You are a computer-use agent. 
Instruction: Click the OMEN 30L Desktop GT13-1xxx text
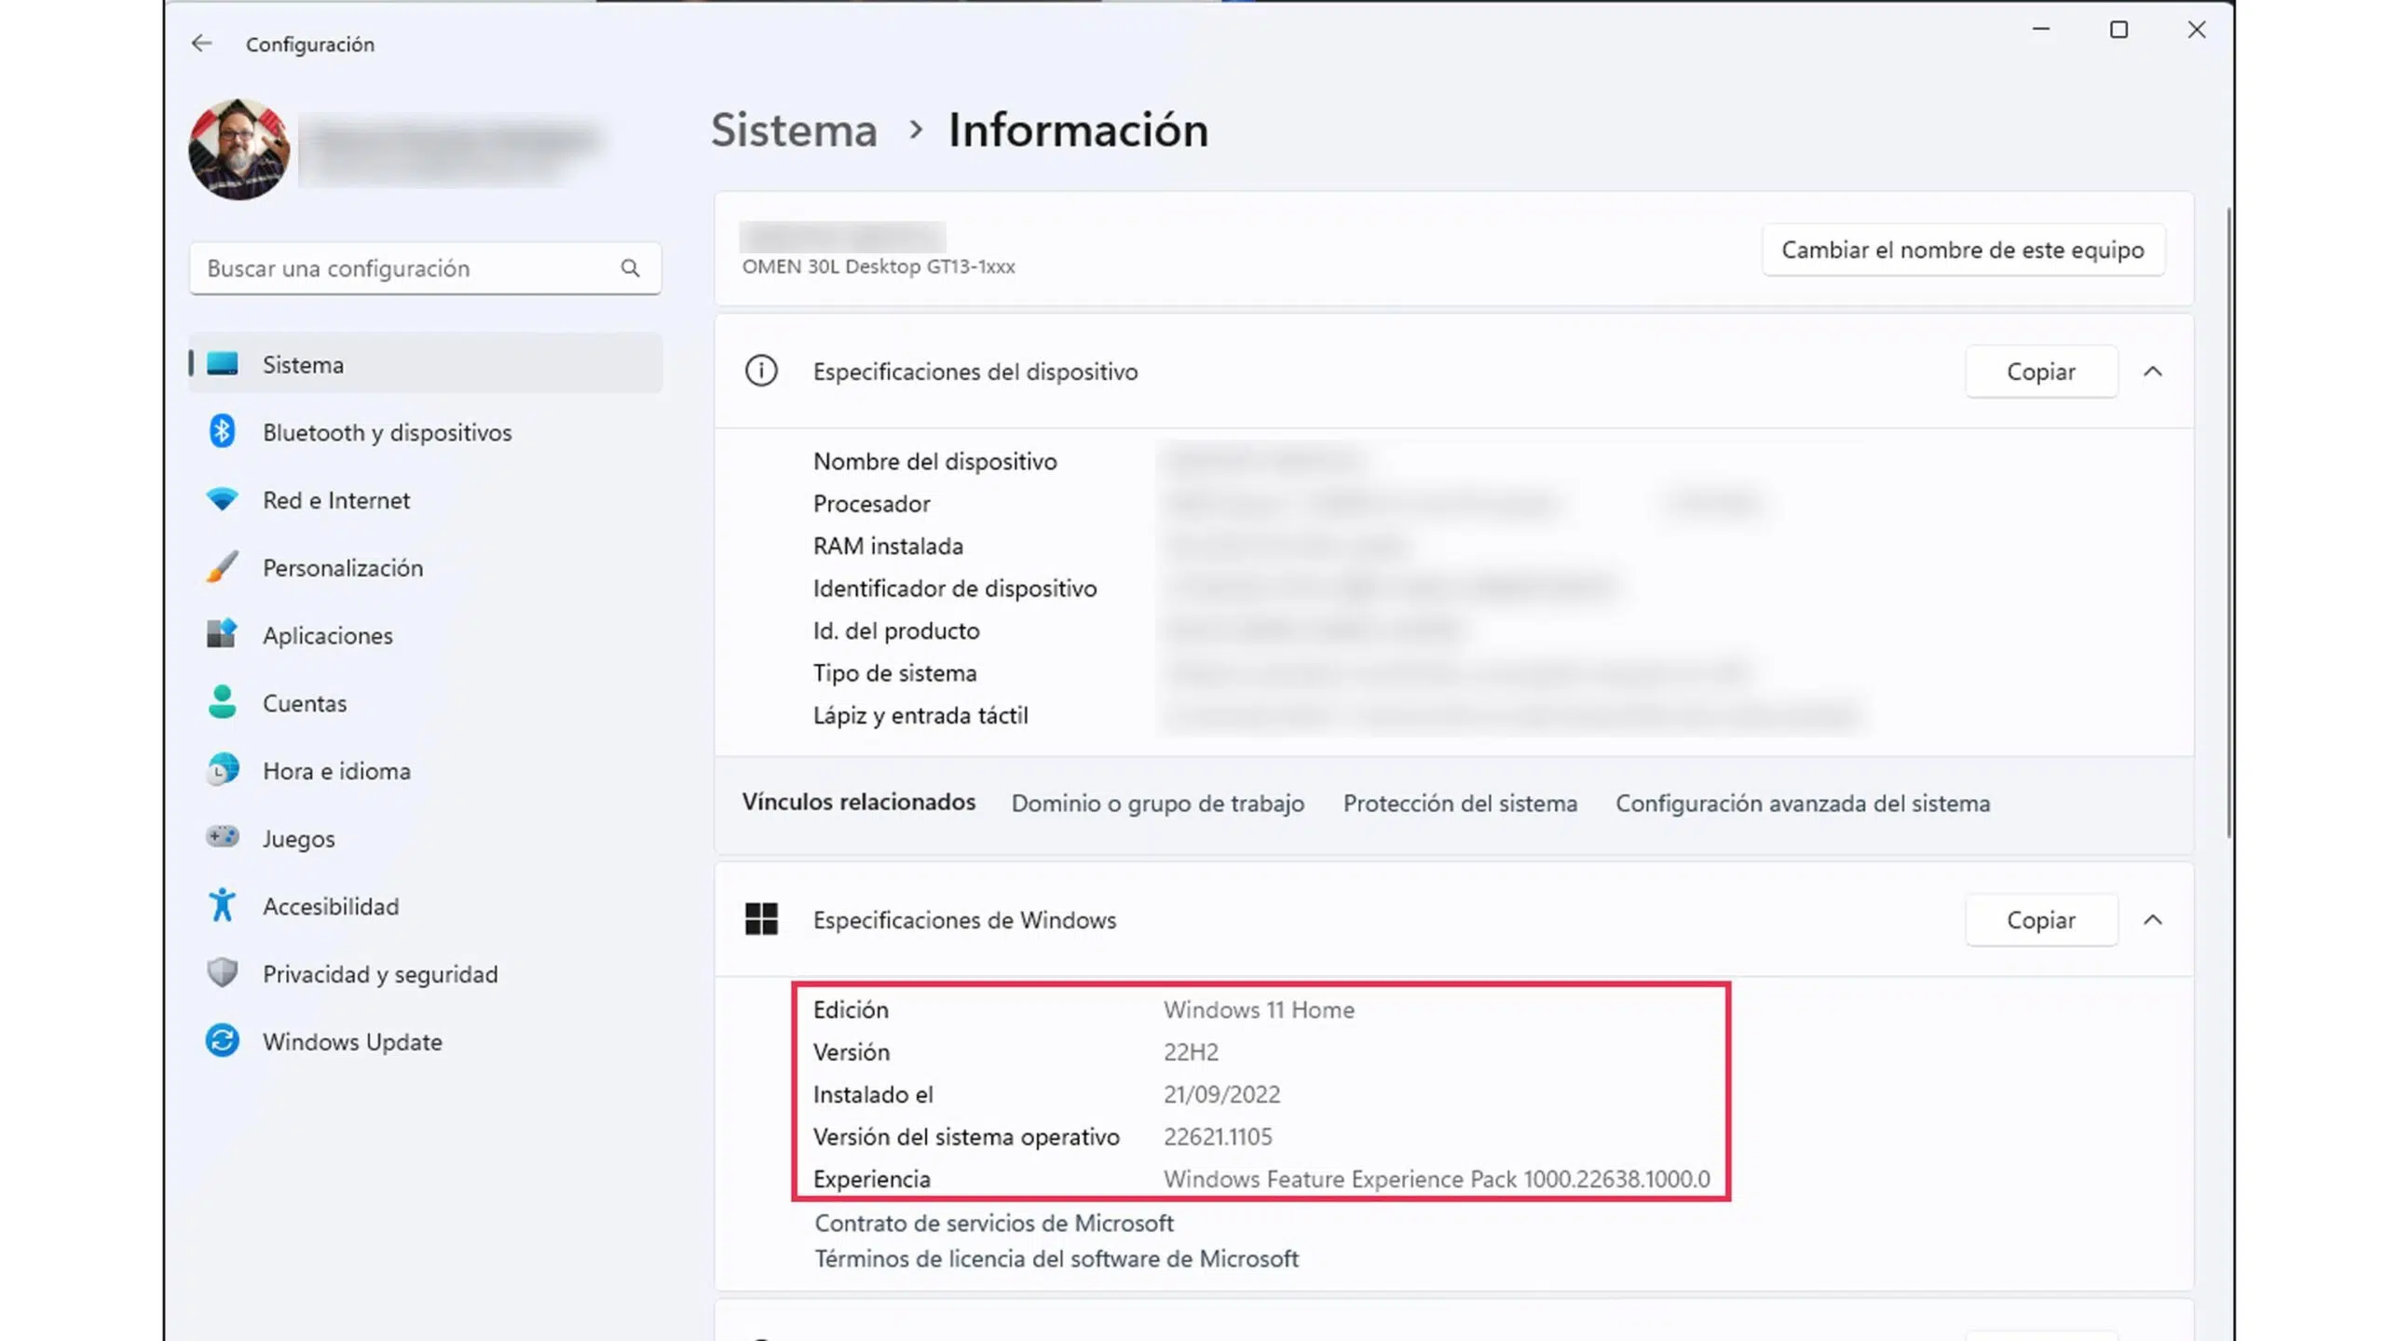[879, 266]
